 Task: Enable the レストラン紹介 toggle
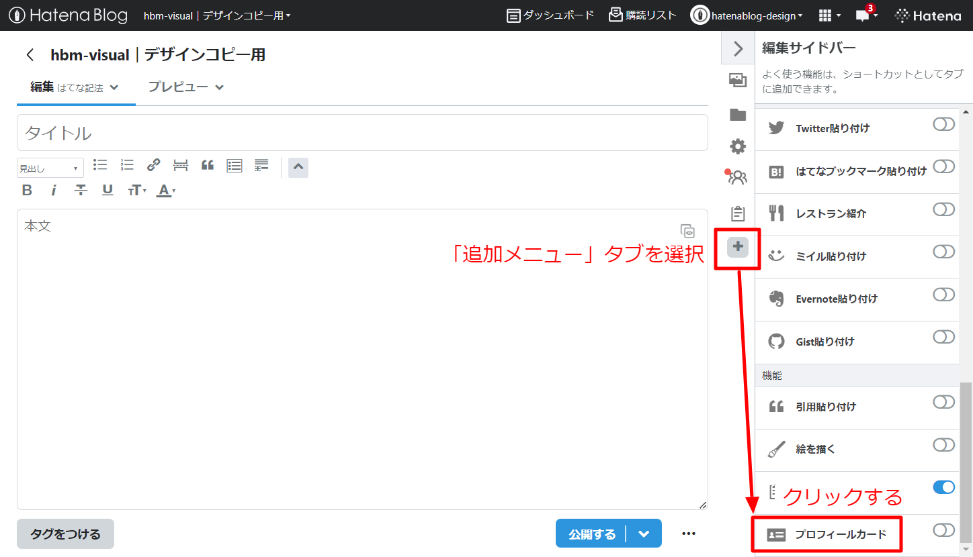point(943,209)
